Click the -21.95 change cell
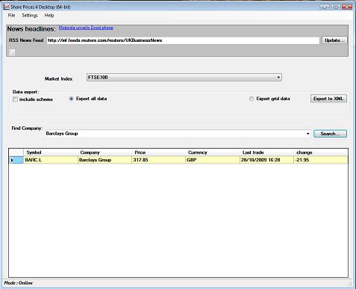The width and height of the screenshot is (356, 289). 320,160
